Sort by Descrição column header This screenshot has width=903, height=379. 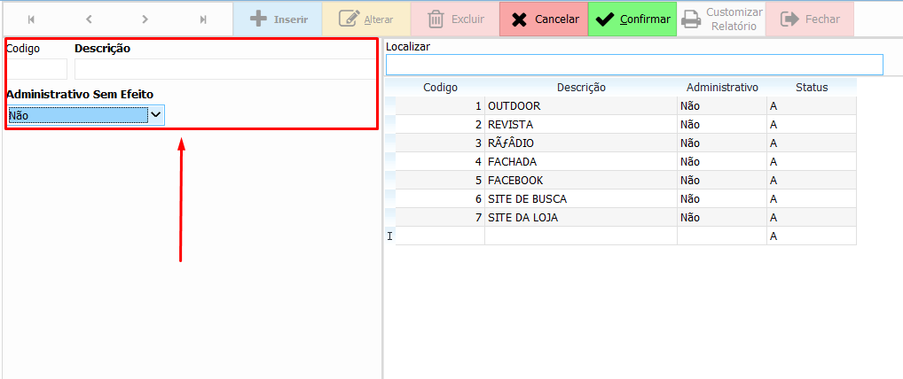(580, 87)
